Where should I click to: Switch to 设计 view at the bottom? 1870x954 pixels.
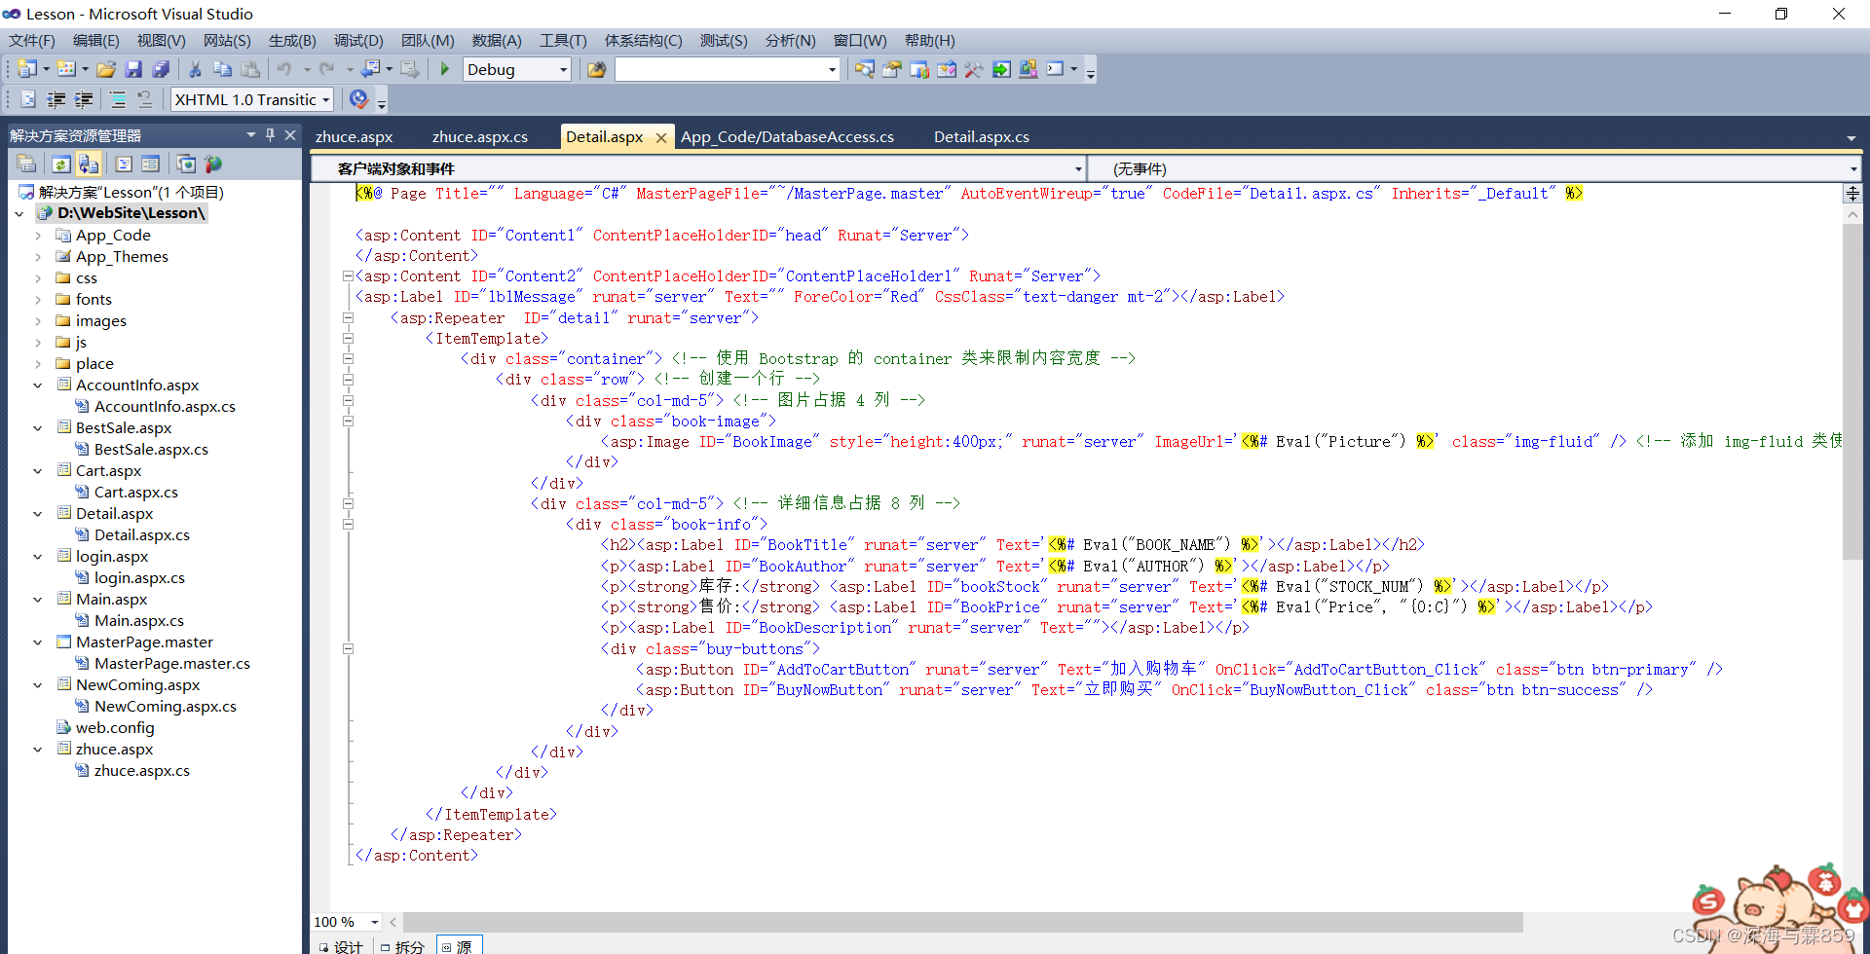point(347,944)
